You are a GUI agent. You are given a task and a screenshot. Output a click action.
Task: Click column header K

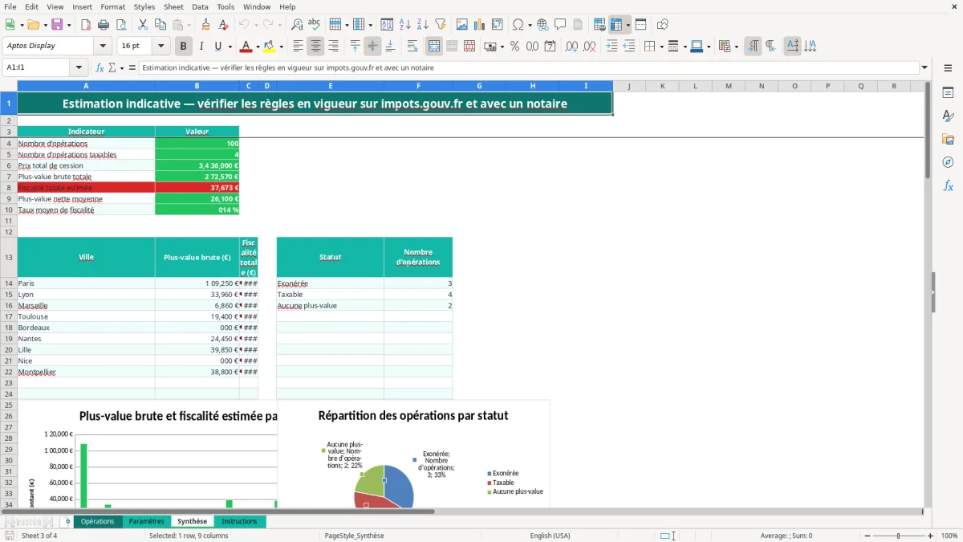click(x=662, y=86)
